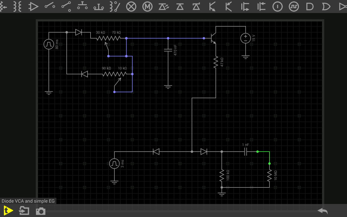This screenshot has width=347, height=217.
Task: Select the square-wave clock source icon
Action: pos(294,7)
